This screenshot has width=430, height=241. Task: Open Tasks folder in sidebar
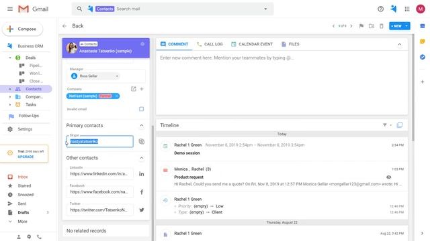(x=31, y=104)
